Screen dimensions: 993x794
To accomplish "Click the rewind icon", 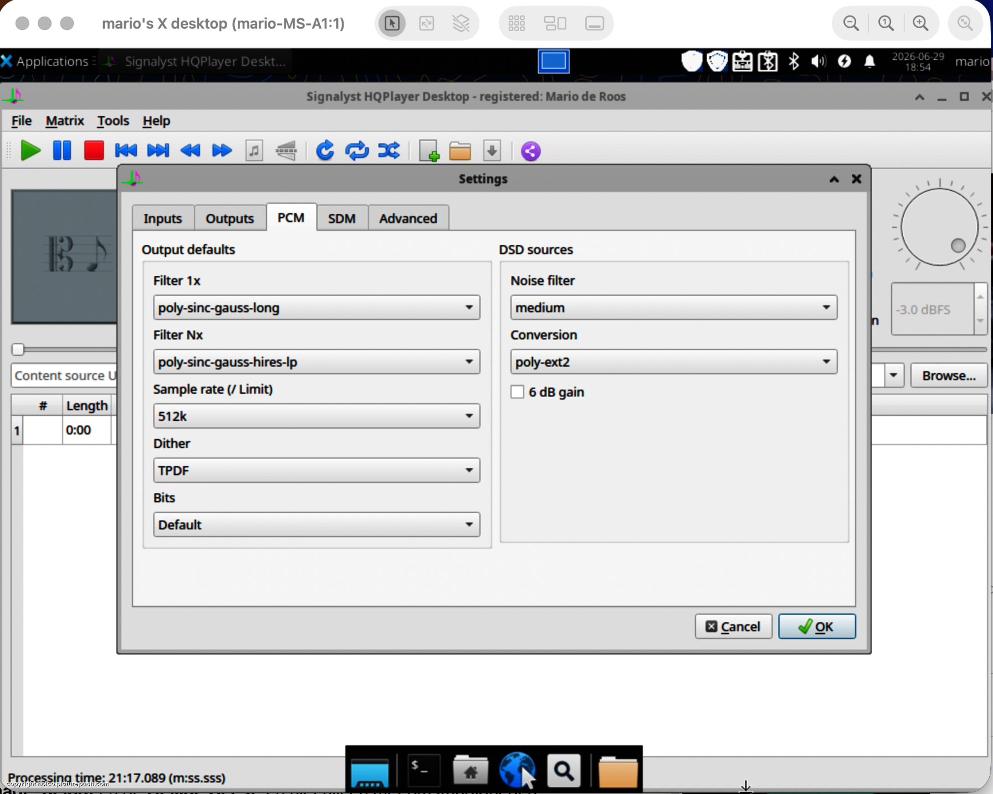I will coord(190,151).
